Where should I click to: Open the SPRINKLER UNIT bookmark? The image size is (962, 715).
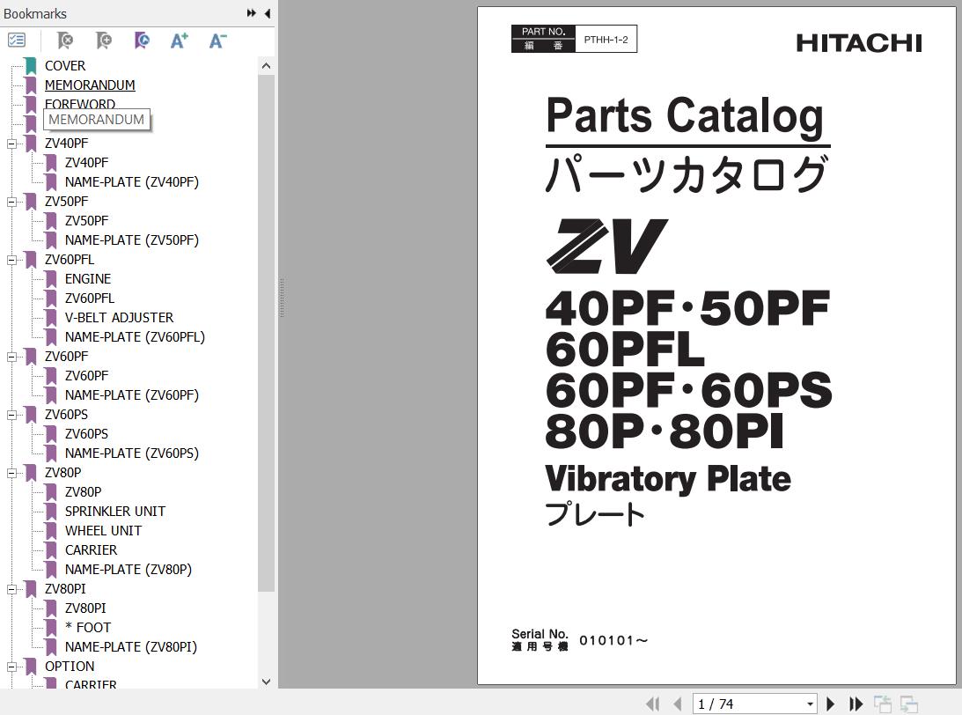point(114,512)
